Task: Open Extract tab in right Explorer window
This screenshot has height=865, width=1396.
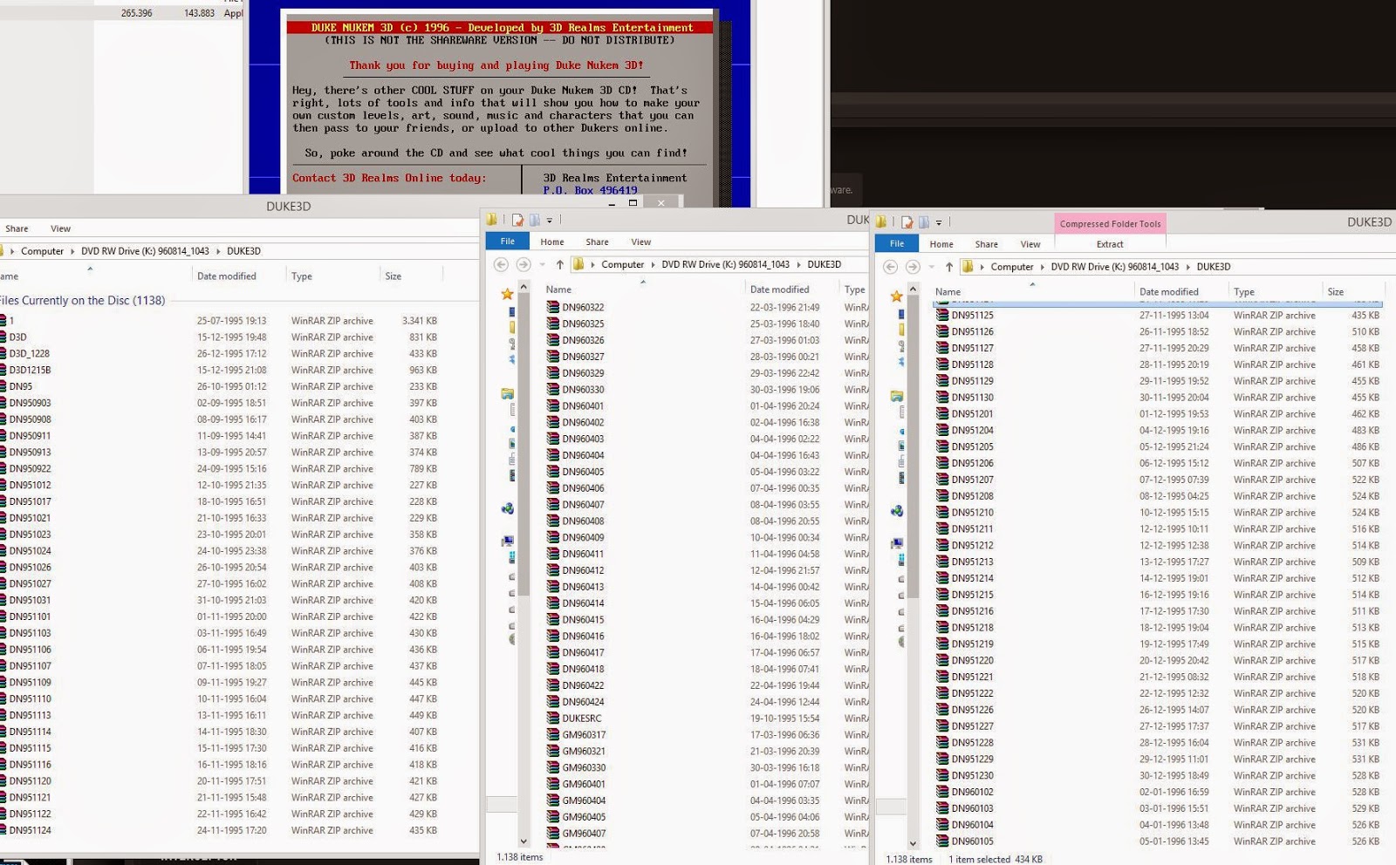Action: [1110, 244]
